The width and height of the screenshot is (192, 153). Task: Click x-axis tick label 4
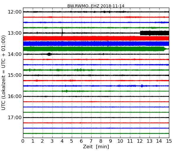[62, 141]
